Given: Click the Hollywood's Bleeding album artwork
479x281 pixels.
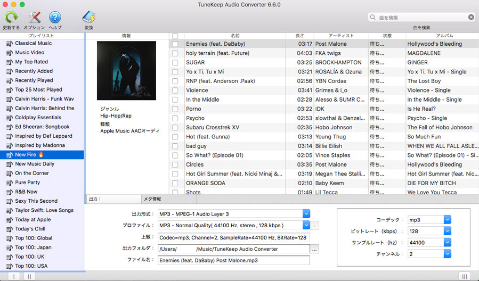Looking at the screenshot, I should tap(126, 71).
